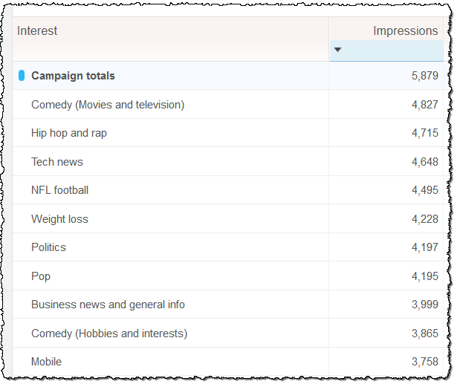Click the Mobile interest row
Viewport: 457px width, 387px height.
(46, 362)
